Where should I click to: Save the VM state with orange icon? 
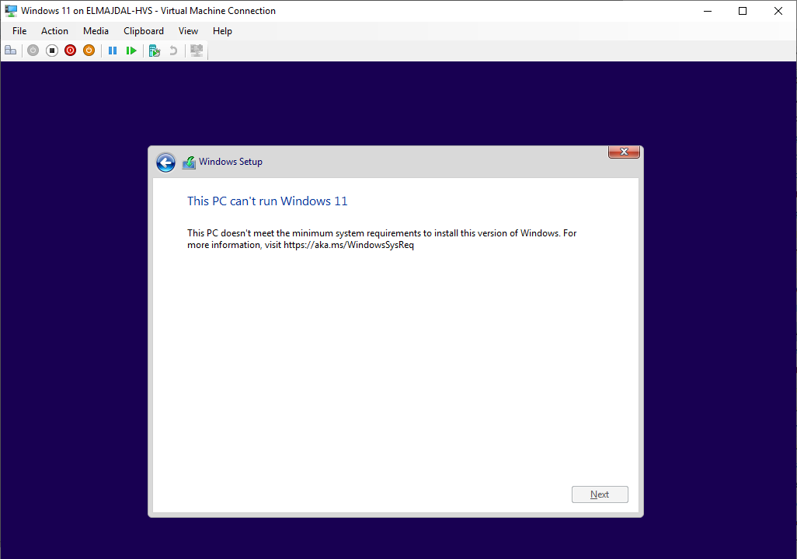click(89, 51)
